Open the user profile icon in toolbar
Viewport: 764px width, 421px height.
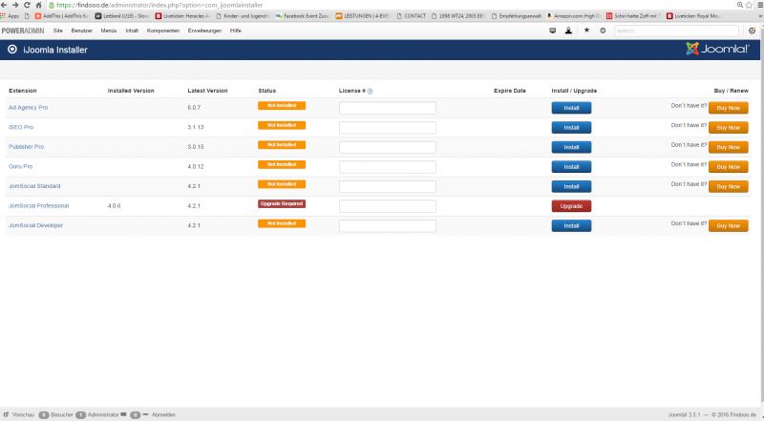[569, 31]
